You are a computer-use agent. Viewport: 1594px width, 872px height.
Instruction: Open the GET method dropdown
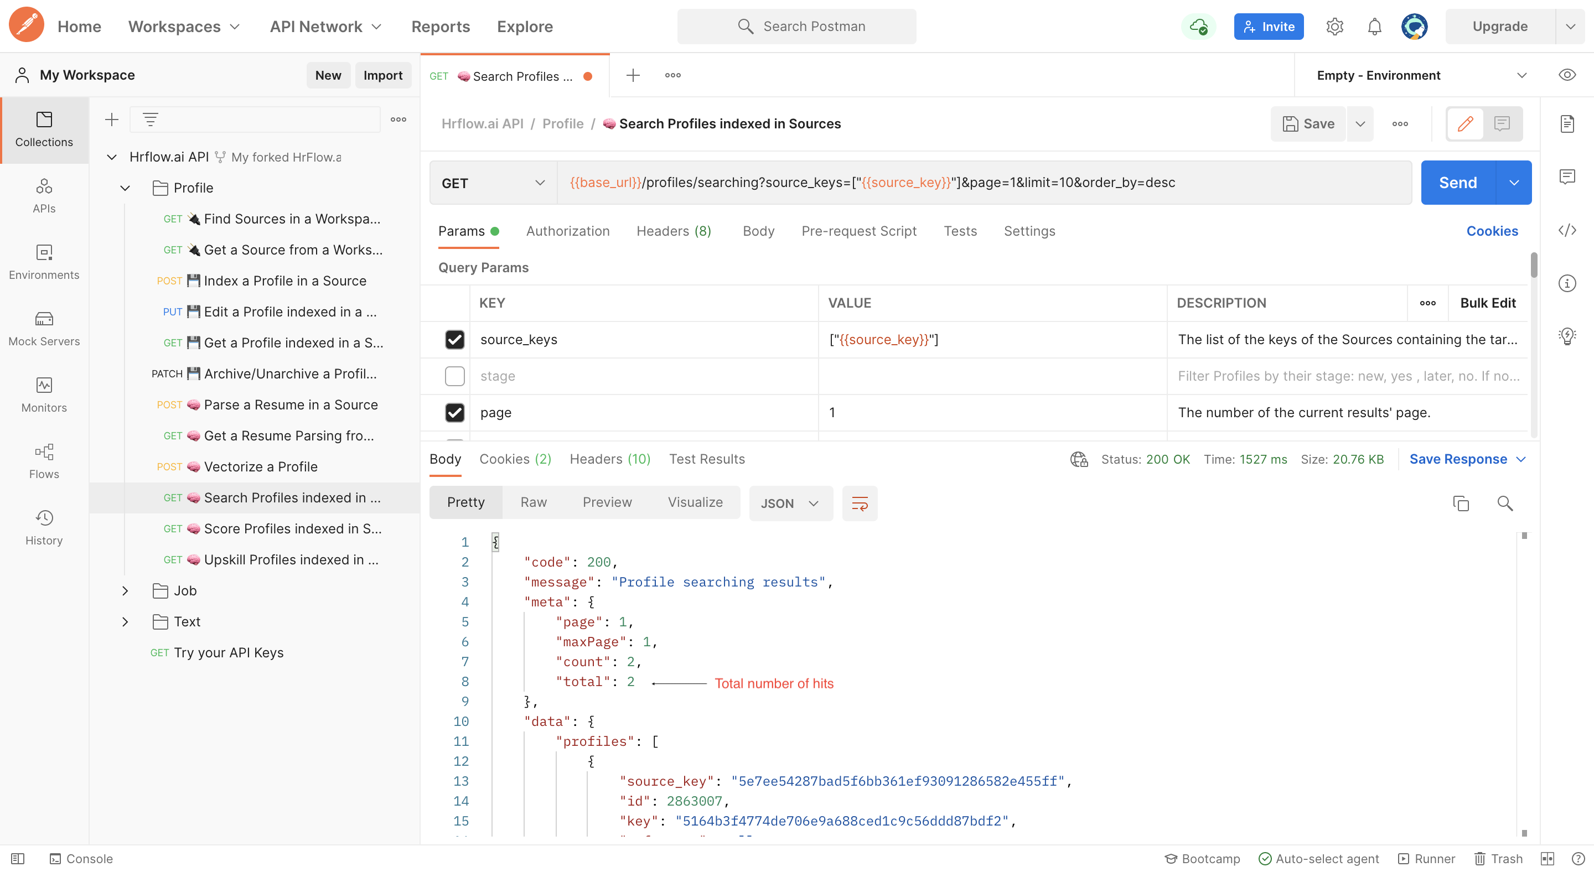(493, 183)
